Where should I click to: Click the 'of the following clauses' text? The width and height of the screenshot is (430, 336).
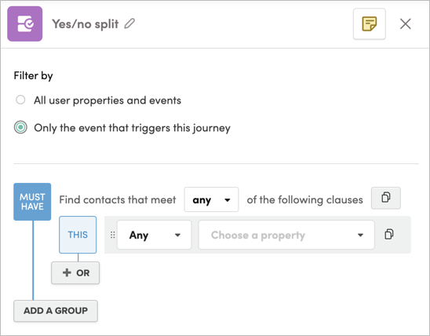304,199
